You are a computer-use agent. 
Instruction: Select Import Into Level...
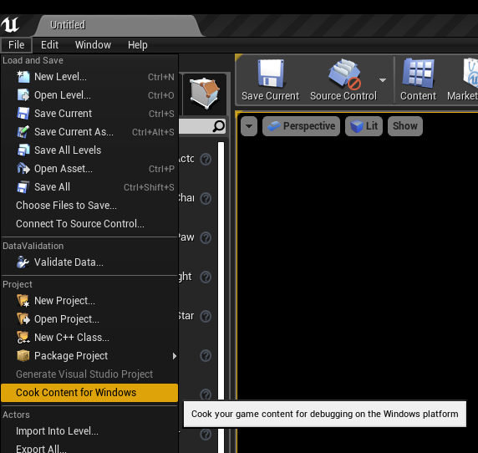[89, 431]
